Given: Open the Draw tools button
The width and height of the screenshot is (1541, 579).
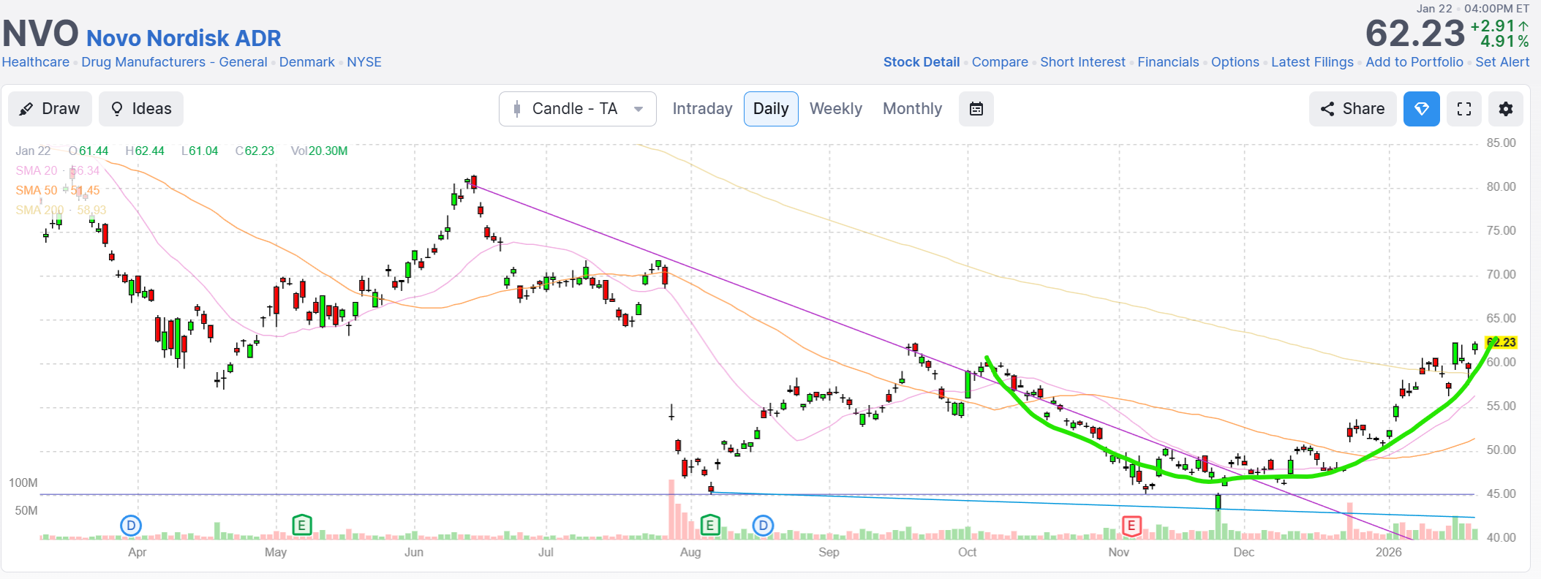Looking at the screenshot, I should [50, 109].
